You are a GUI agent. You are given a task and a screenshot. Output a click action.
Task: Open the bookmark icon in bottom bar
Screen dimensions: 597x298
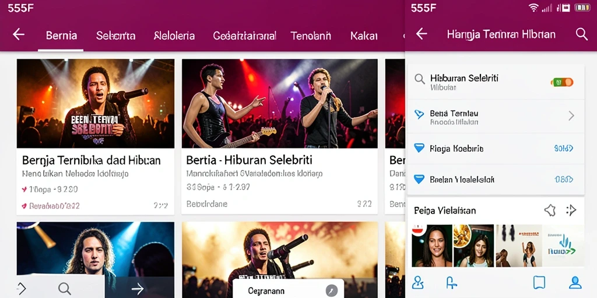tap(539, 282)
